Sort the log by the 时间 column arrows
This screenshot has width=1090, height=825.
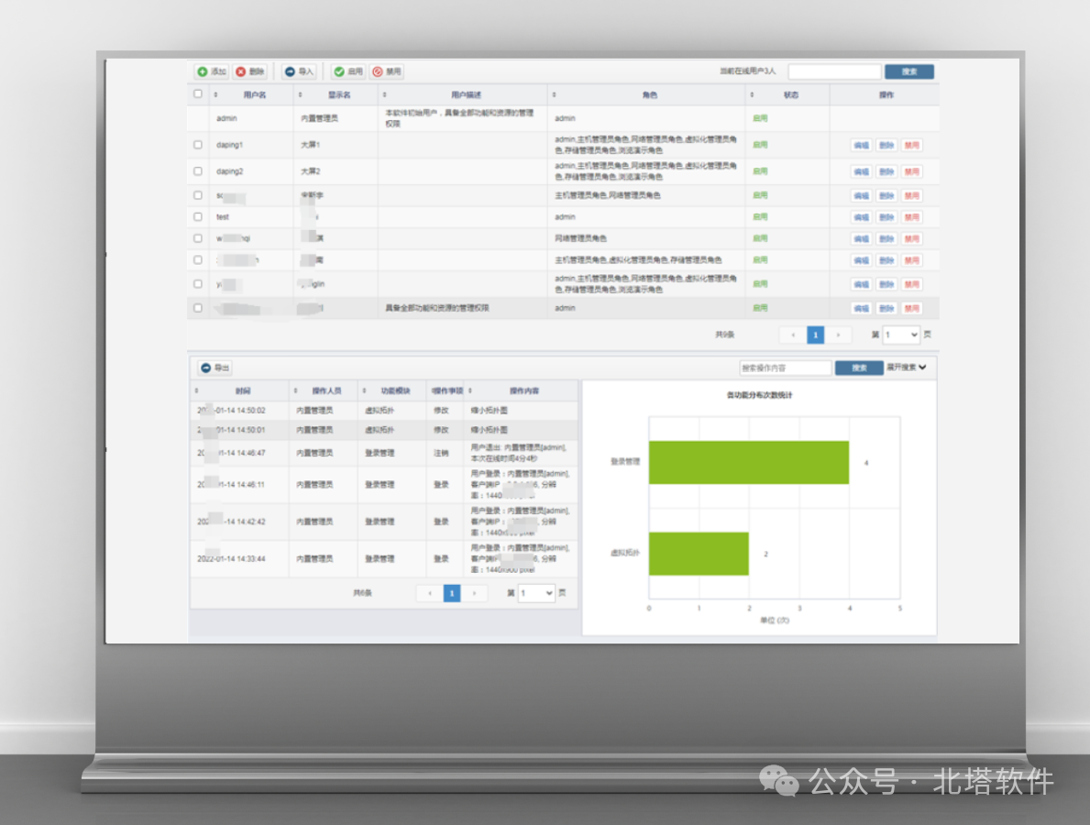coord(201,390)
